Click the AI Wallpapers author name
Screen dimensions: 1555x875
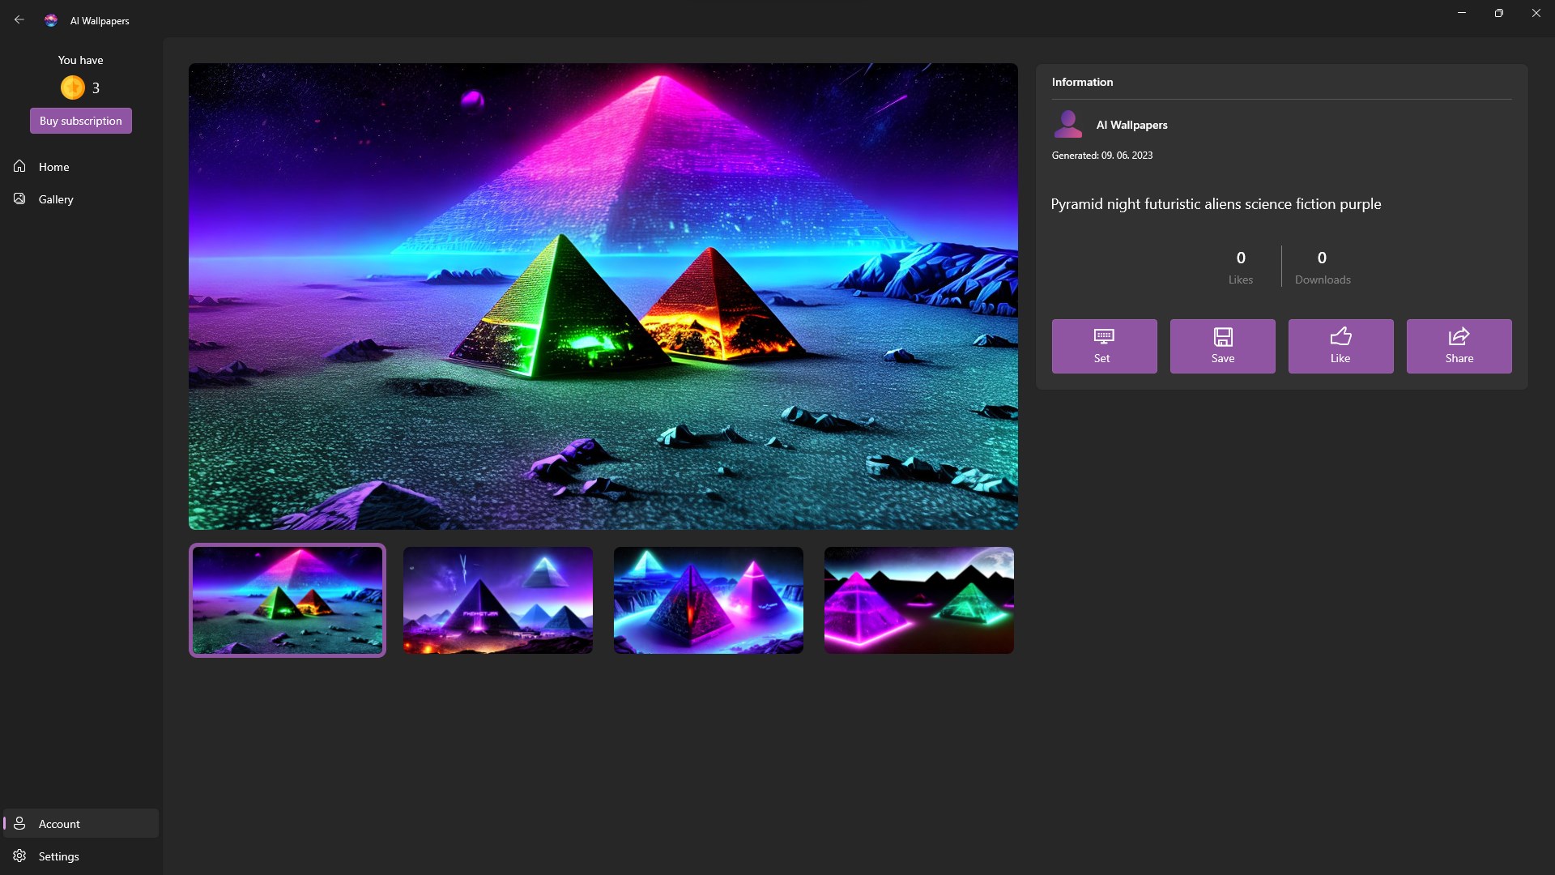[x=1131, y=125]
